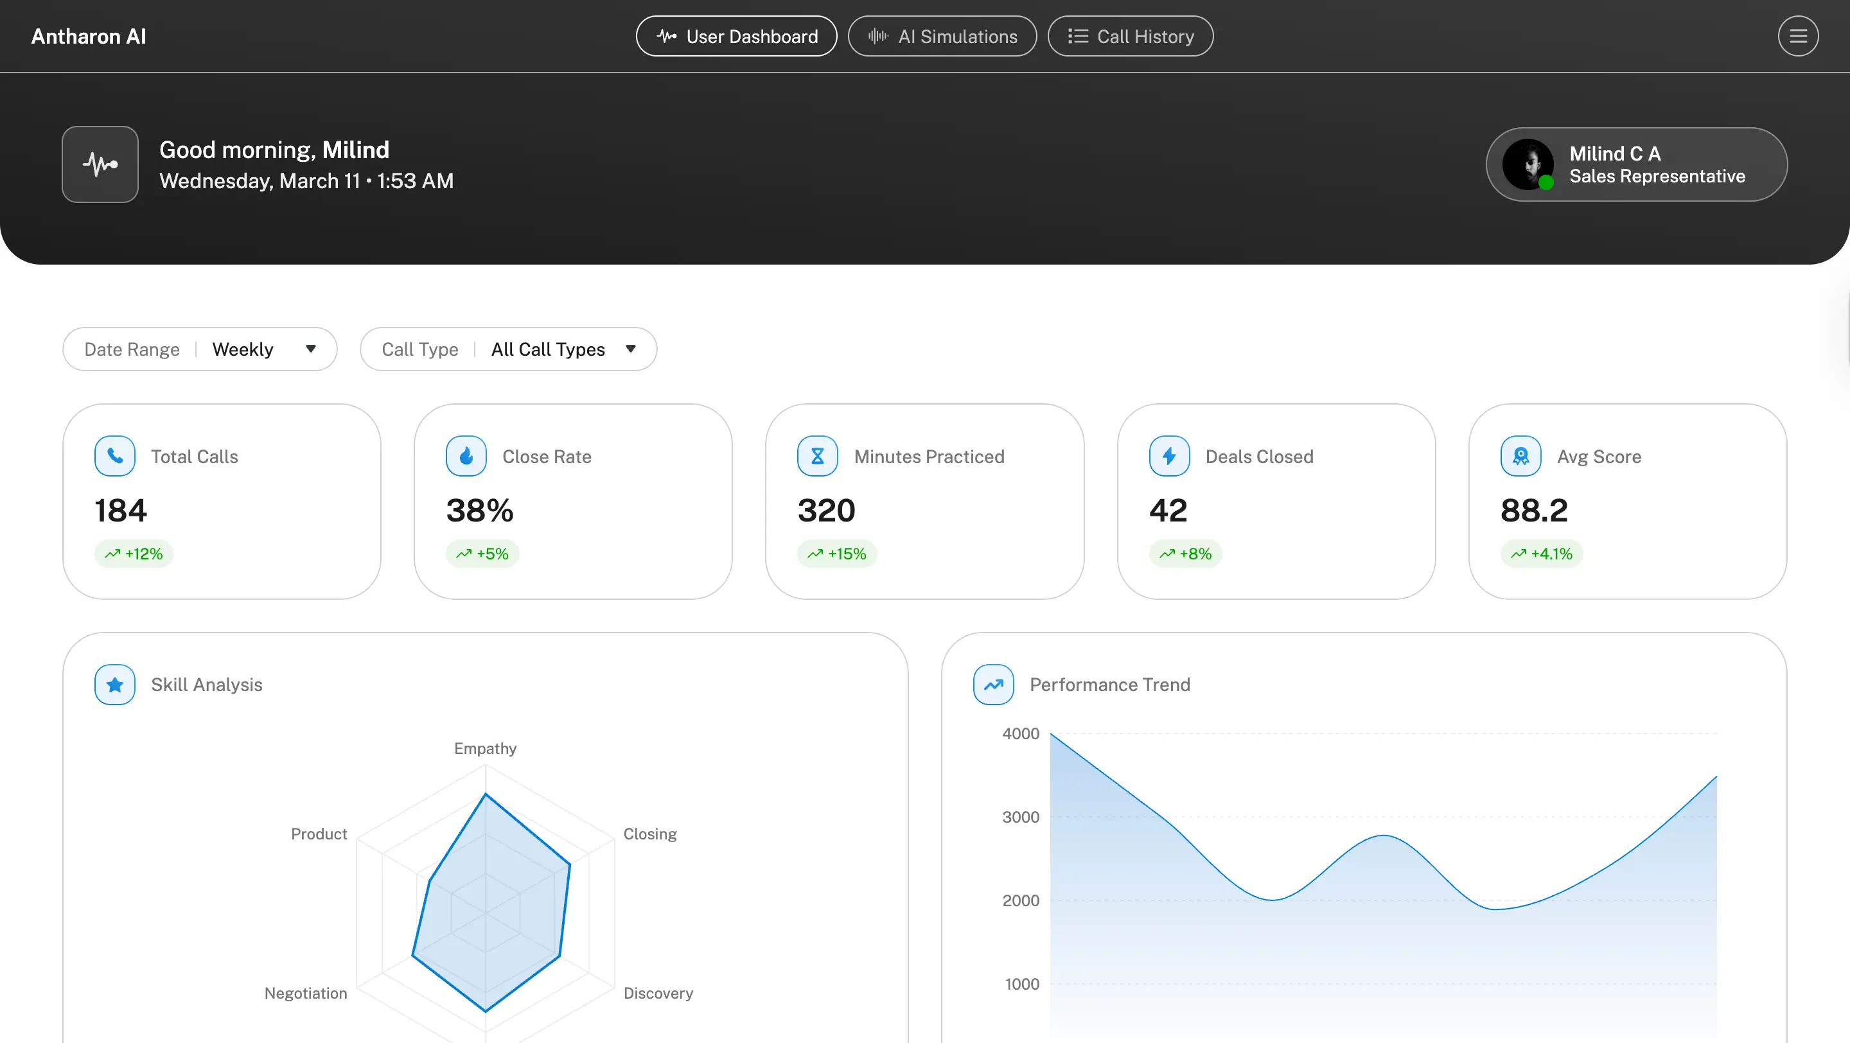Switch to the User Dashboard tab

(x=736, y=36)
